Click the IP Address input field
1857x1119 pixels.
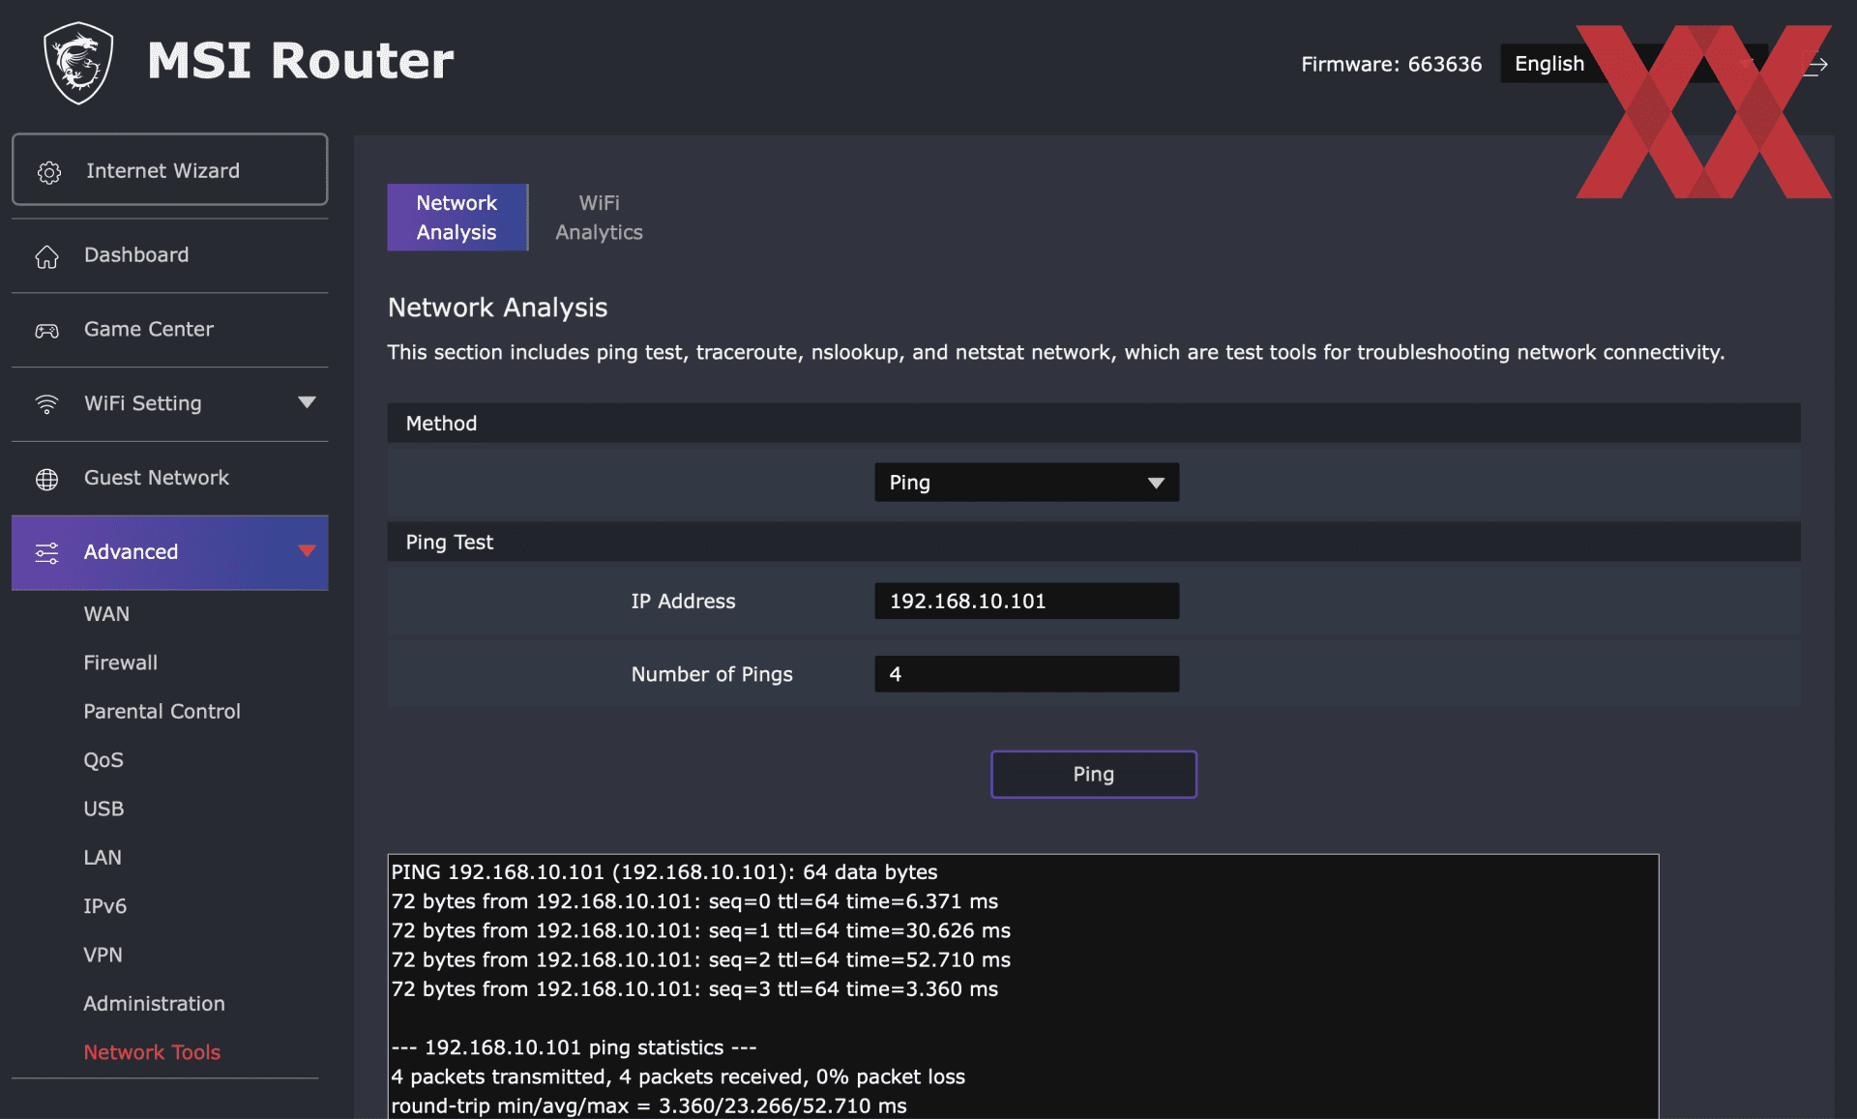pyautogui.click(x=1026, y=601)
